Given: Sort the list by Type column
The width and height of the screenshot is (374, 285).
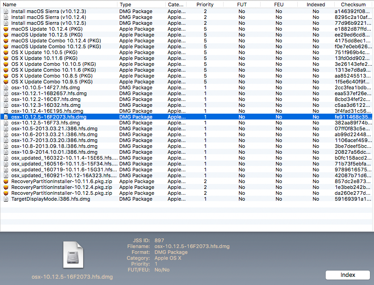Looking at the screenshot, I should [141, 5].
